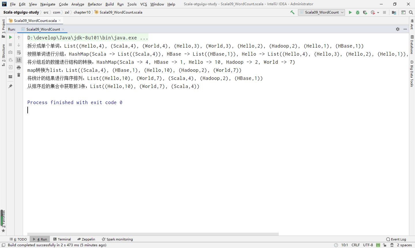The image size is (415, 248).
Task: Click the Exit icon in the Run panel
Action: pos(10,67)
